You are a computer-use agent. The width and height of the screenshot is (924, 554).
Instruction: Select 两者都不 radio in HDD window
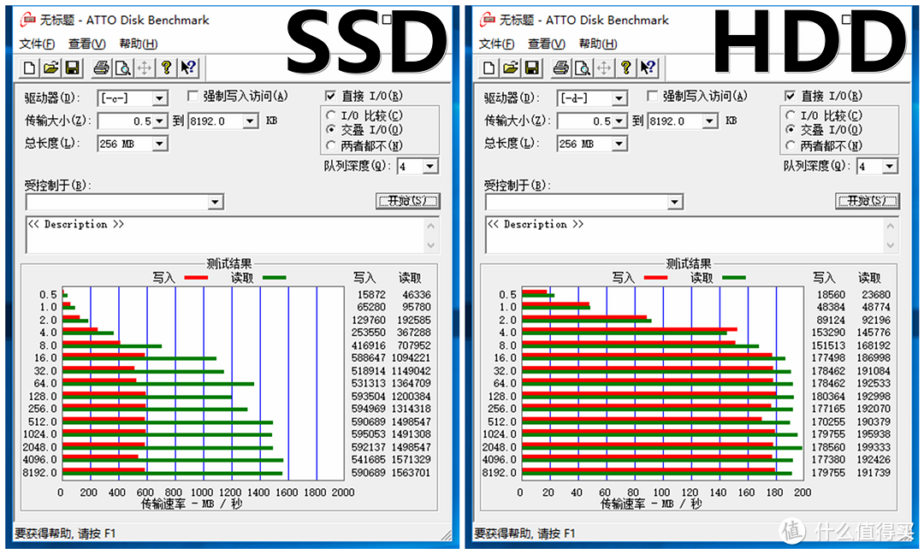(791, 144)
